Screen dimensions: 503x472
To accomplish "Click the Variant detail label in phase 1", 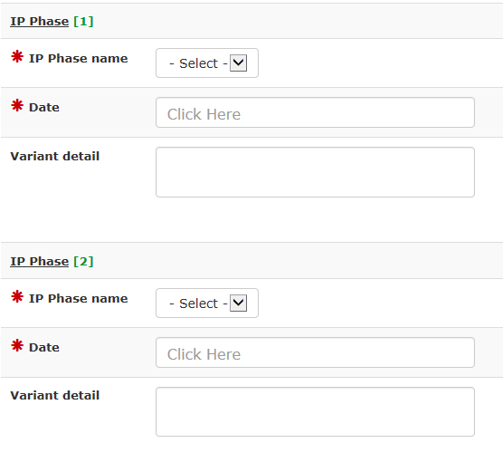I will (55, 156).
